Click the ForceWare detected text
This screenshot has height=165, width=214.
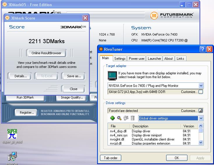123,111
